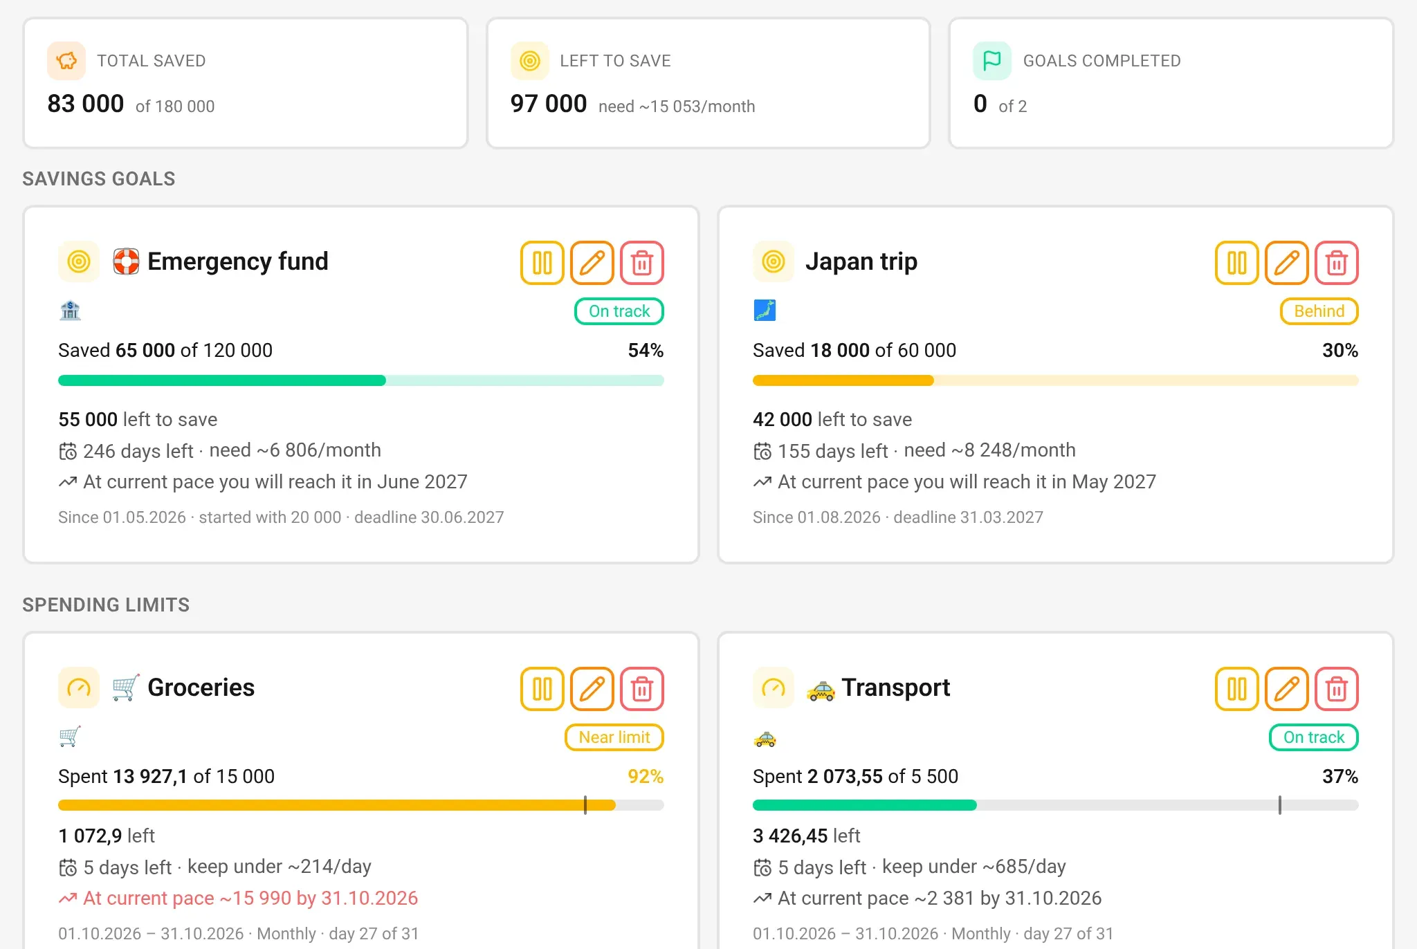Click the 97 000 left to save value

549,104
